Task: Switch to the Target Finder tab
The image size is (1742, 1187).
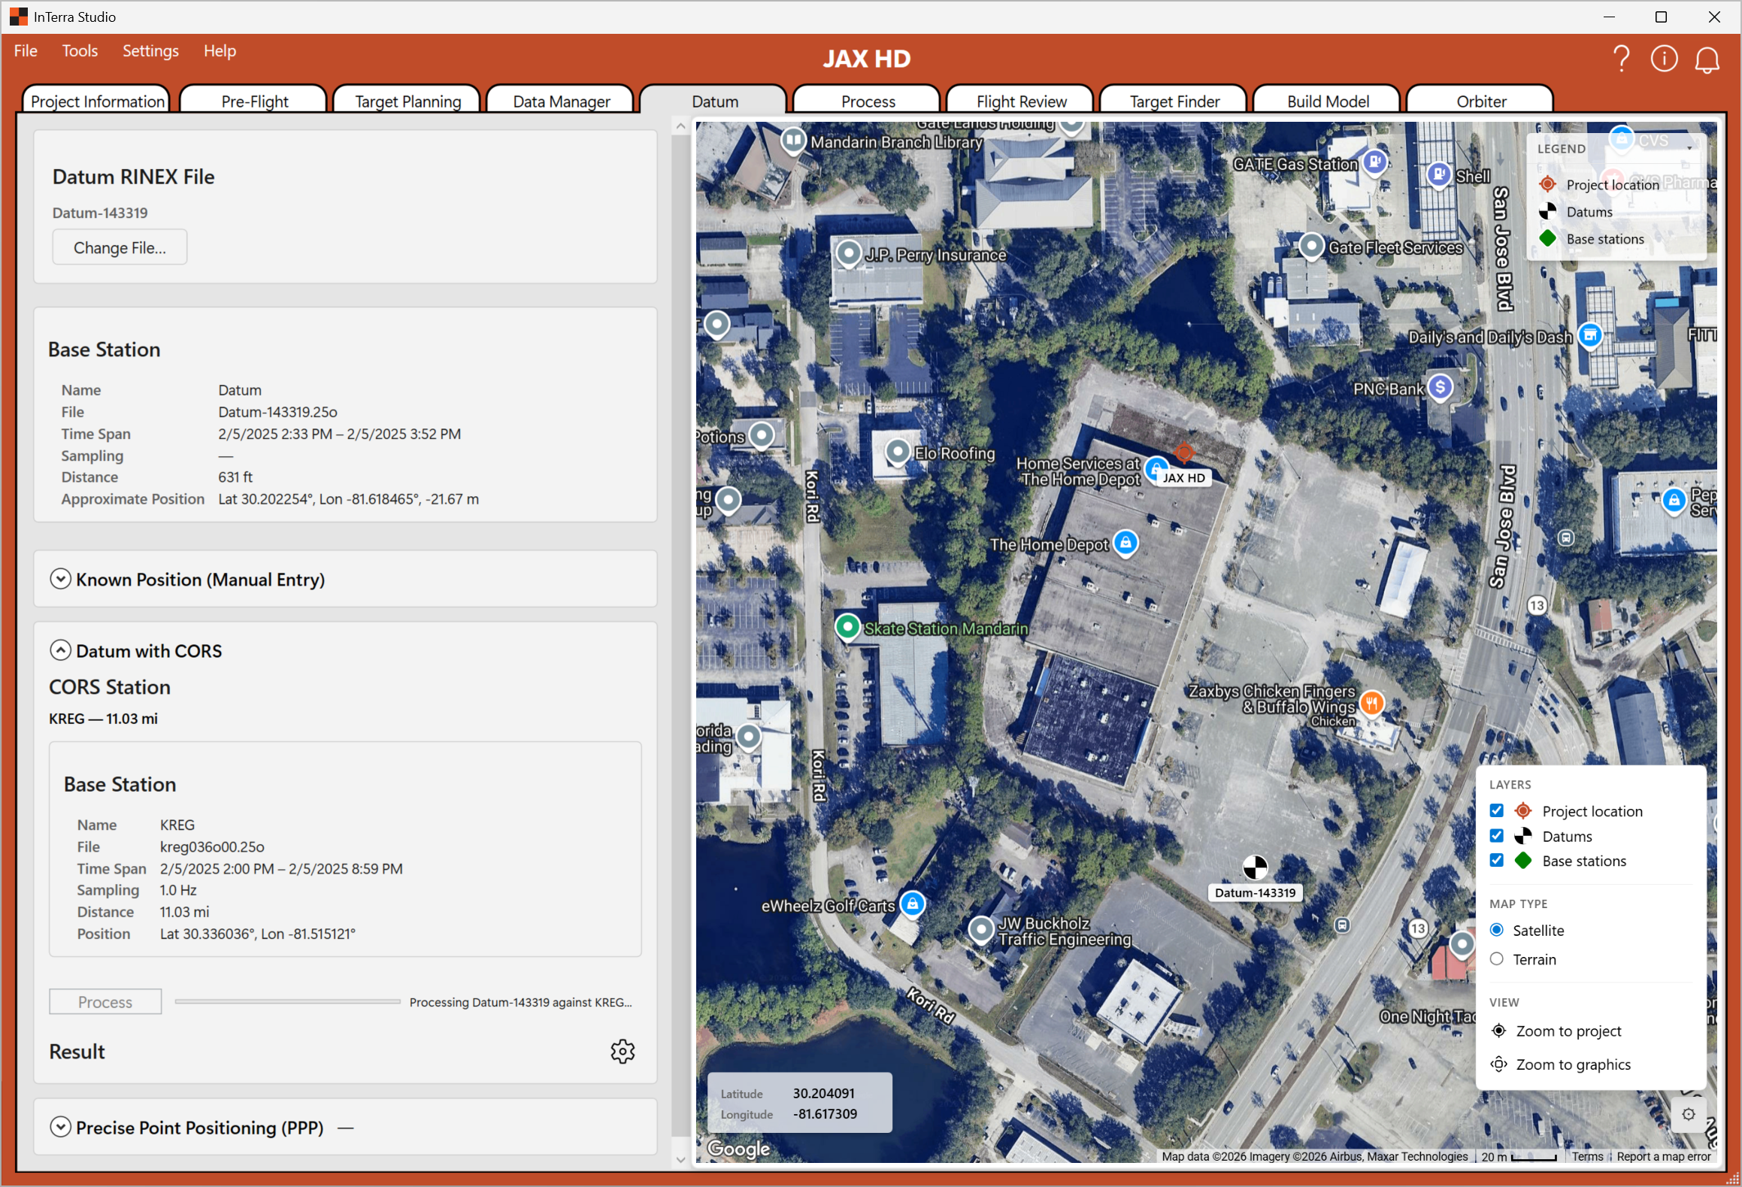Action: [1174, 101]
